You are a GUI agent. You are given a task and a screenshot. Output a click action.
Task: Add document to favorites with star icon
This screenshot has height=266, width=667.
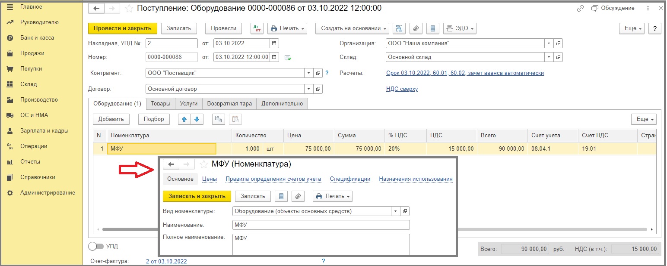[x=129, y=8]
